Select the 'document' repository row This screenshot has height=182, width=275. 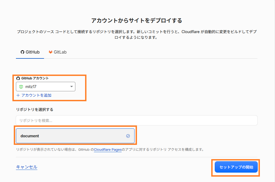click(75, 136)
